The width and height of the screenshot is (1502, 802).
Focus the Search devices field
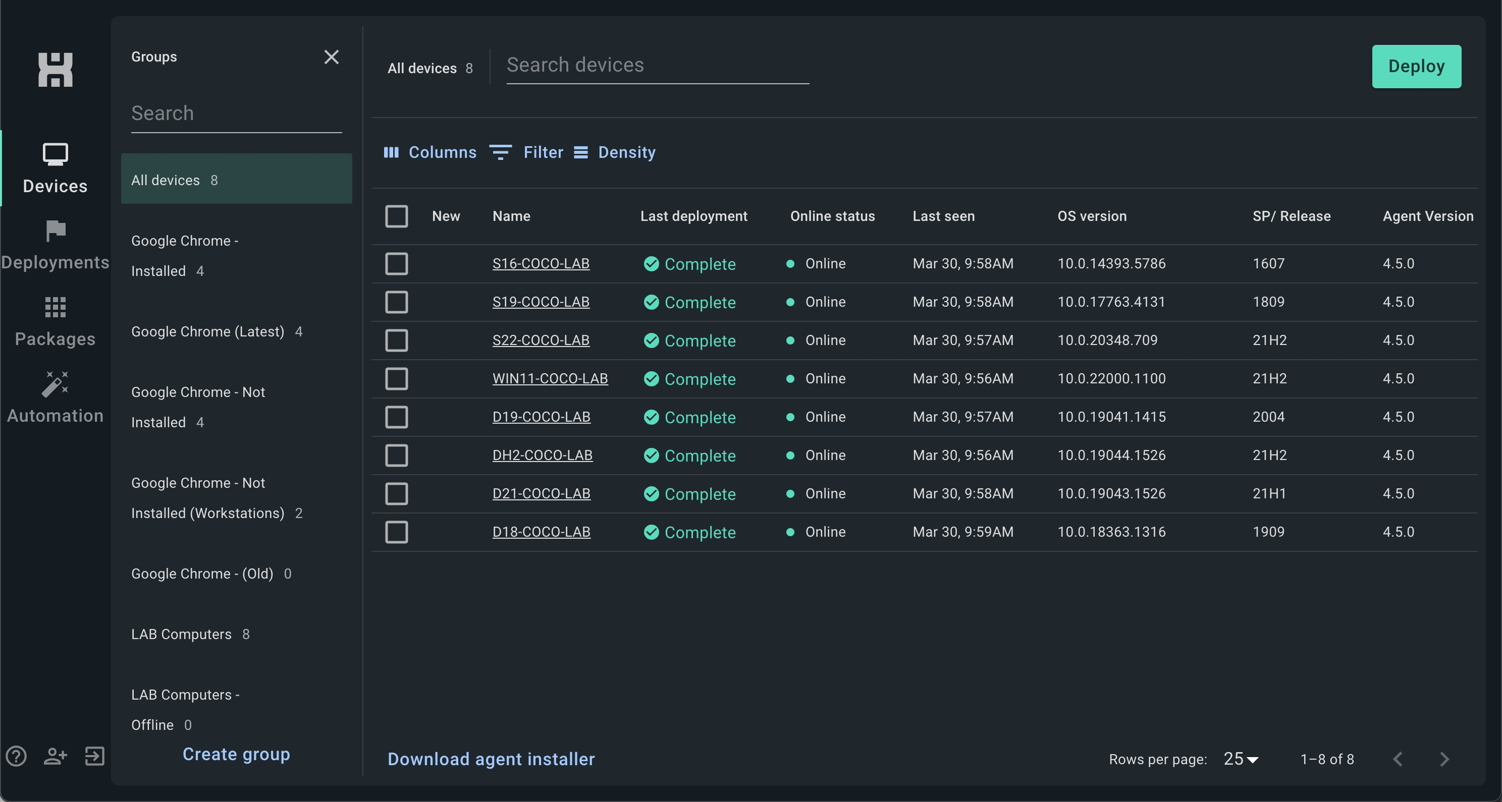point(657,65)
